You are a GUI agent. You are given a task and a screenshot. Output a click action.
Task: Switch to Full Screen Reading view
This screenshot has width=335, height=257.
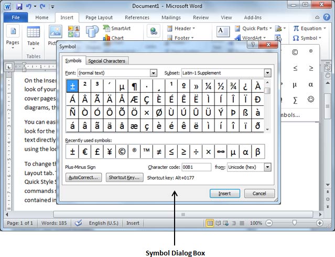tap(218, 223)
